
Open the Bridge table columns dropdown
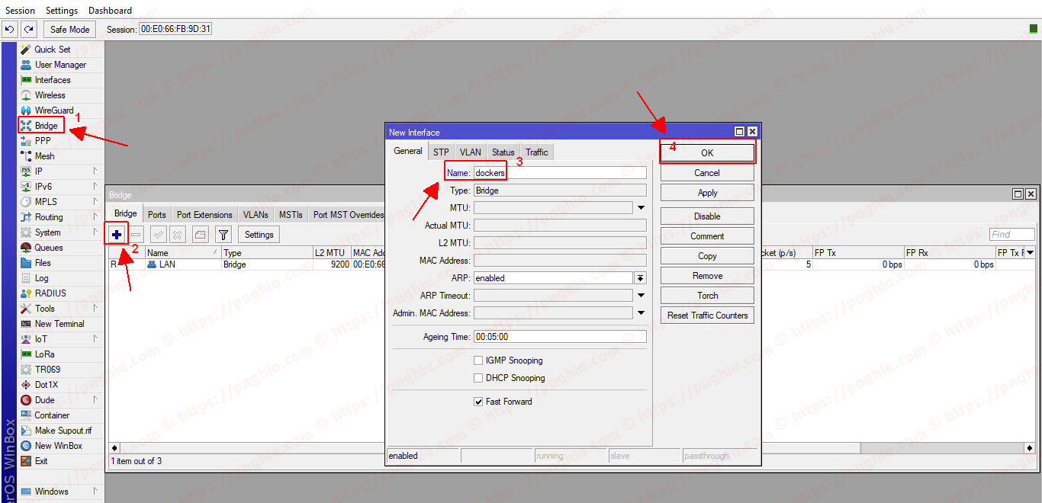tap(1030, 252)
